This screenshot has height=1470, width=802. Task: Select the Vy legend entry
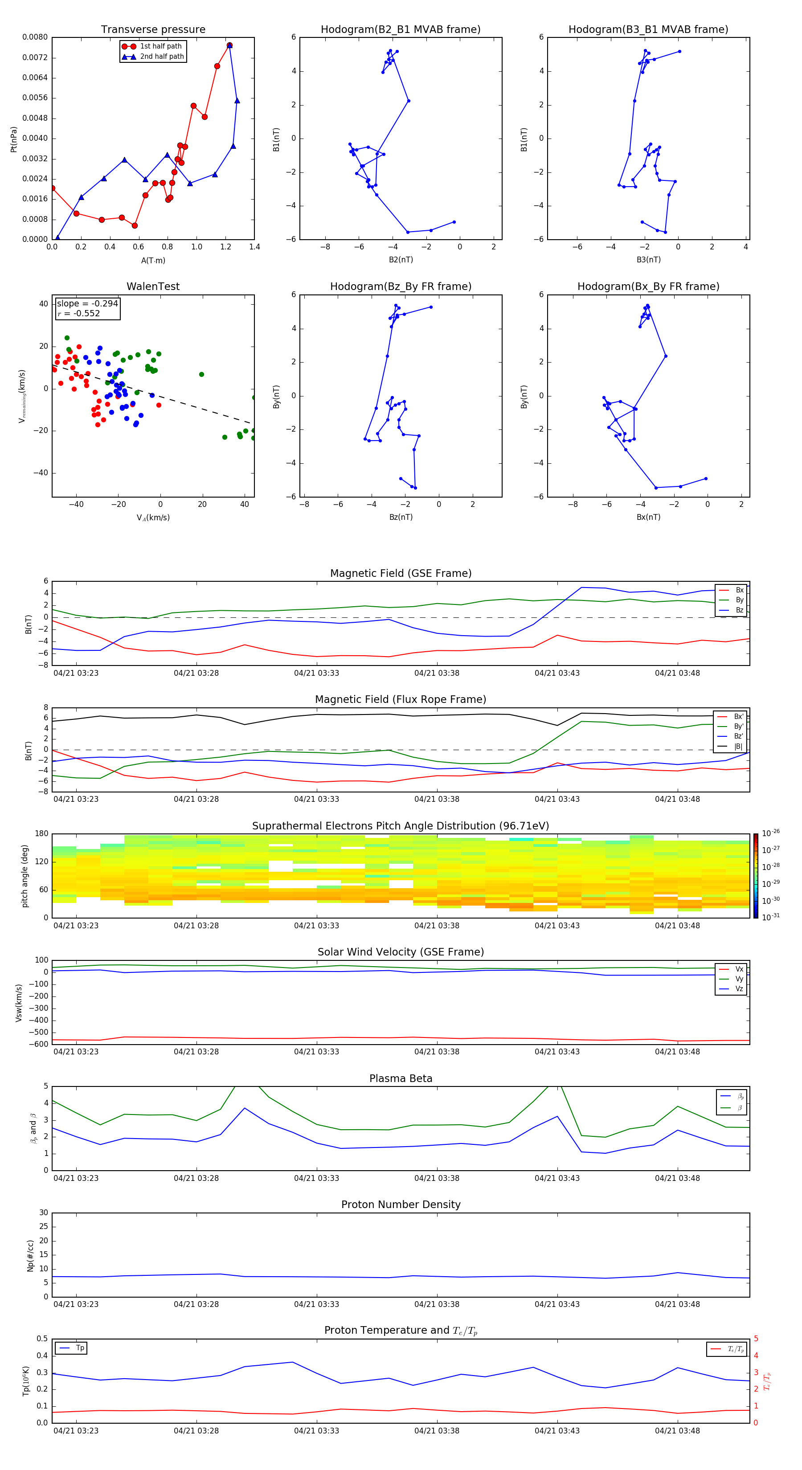731,979
